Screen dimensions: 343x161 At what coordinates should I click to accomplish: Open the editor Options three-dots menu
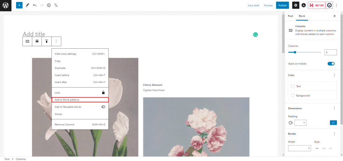click(337, 5)
